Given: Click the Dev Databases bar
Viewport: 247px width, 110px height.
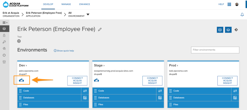Looking at the screenshot, I should [49, 98].
